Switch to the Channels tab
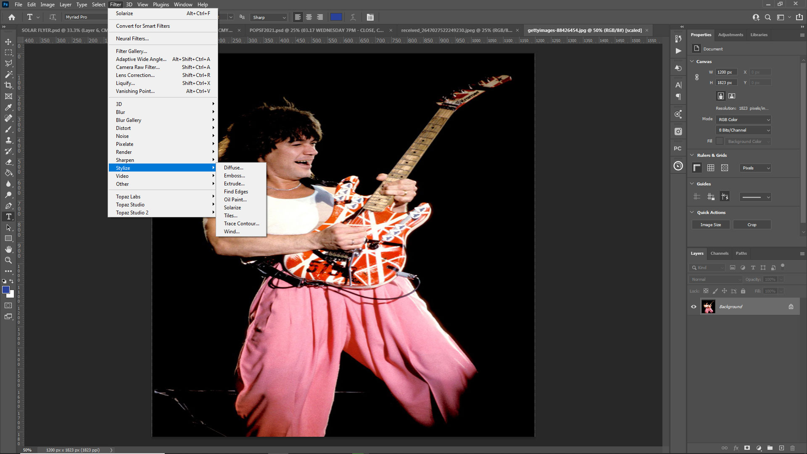Screen dimensions: 807x454 click(x=719, y=253)
